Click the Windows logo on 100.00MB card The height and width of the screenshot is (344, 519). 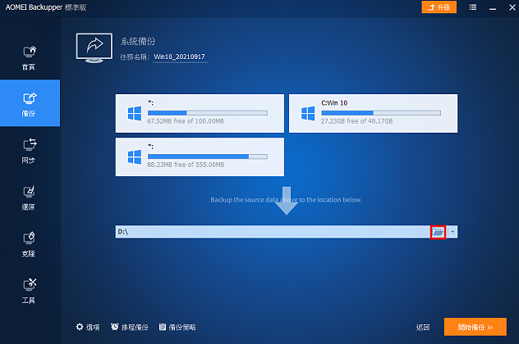pyautogui.click(x=135, y=113)
